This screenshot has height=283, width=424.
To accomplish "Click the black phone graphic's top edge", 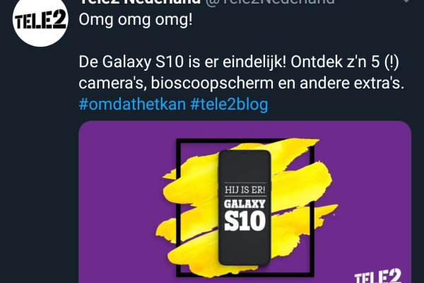I will (x=245, y=152).
